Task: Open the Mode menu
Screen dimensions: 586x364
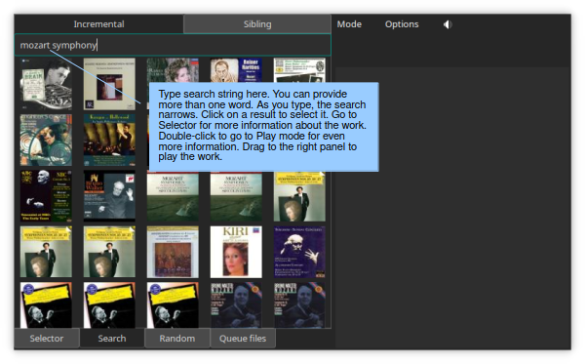Action: (x=349, y=24)
